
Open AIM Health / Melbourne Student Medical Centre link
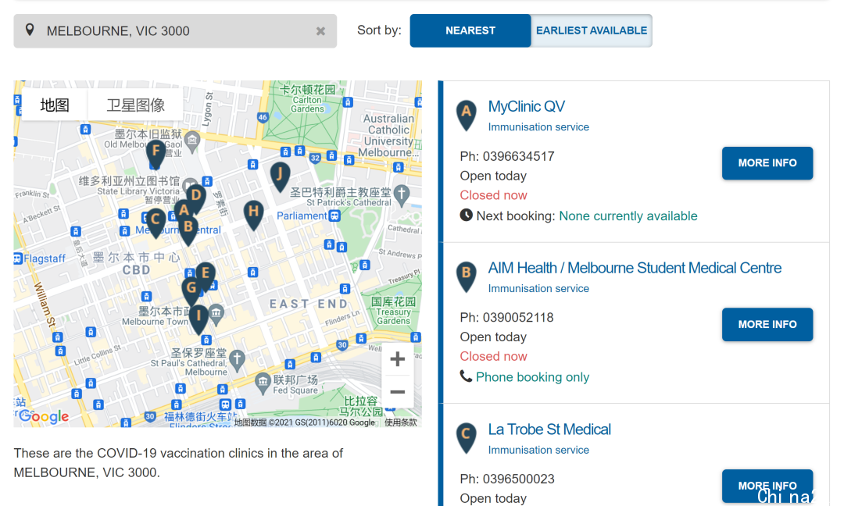635,268
